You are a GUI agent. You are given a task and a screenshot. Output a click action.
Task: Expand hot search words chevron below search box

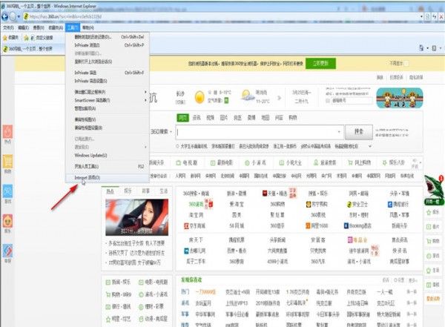[x=370, y=146]
